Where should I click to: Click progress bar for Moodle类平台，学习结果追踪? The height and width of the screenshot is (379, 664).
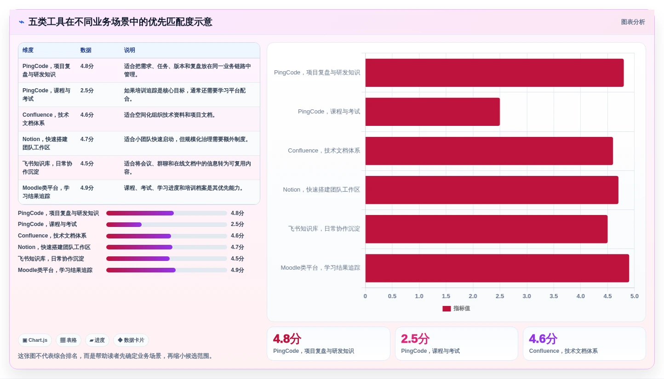coord(166,270)
